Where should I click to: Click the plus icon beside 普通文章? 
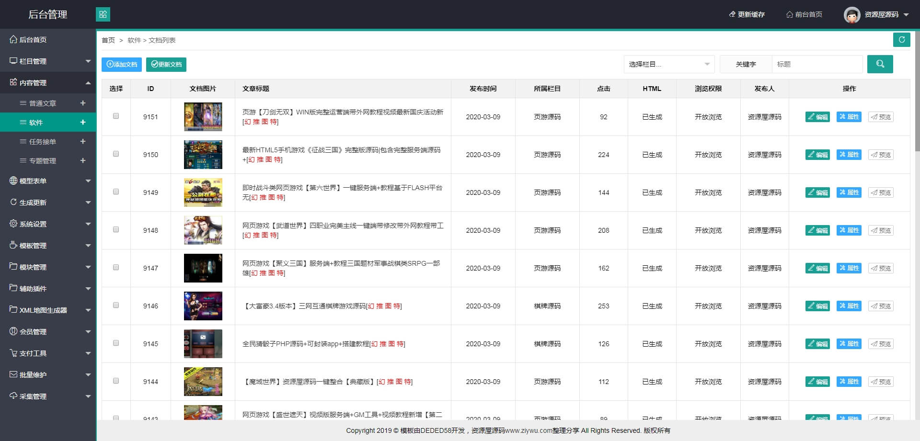pyautogui.click(x=83, y=103)
